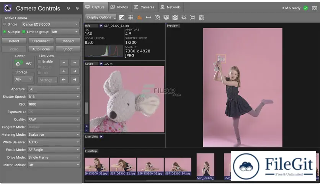Open the Metering Mode Evaluative dropdown
Image resolution: width=320 pixels, height=185 pixels.
tap(54, 135)
